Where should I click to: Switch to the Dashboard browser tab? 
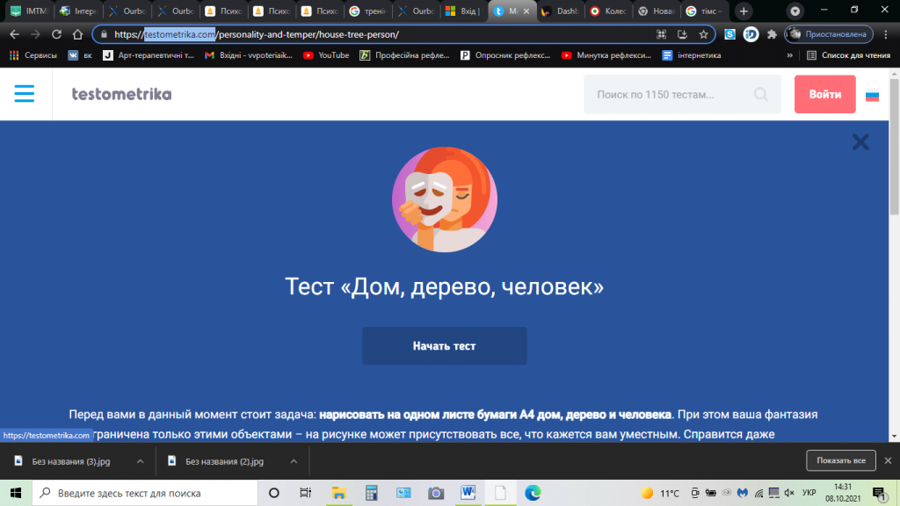pos(562,11)
